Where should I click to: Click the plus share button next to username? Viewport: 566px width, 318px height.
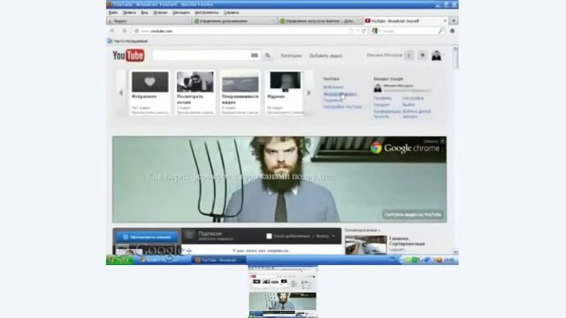click(x=423, y=56)
